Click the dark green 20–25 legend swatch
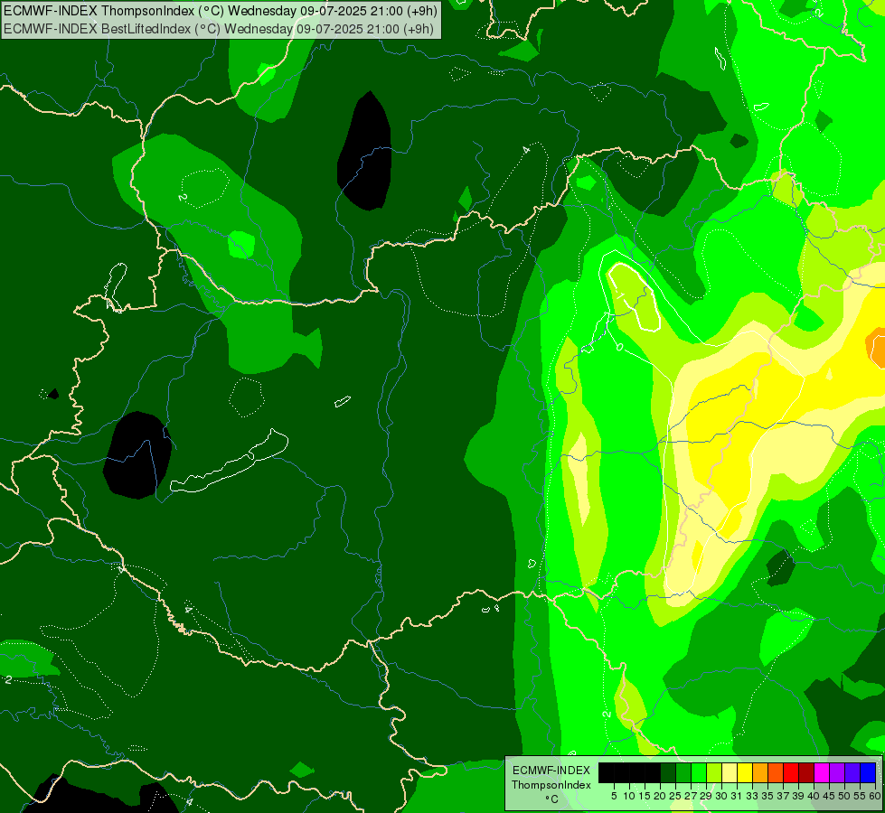The width and height of the screenshot is (885, 813). click(x=668, y=773)
